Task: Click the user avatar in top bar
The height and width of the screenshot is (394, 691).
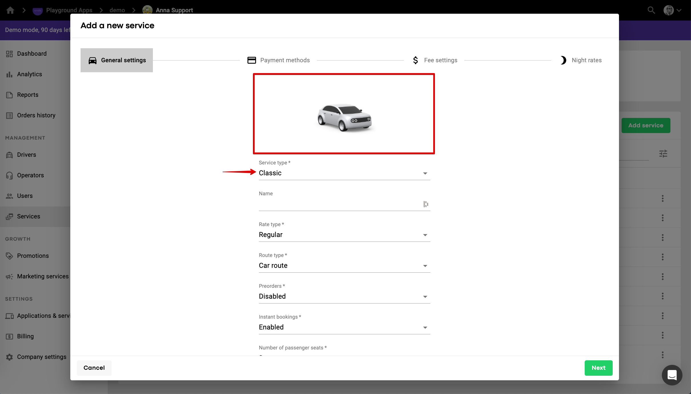Action: coord(669,10)
